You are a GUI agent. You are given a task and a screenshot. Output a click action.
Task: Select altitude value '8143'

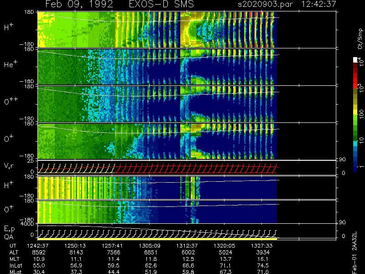(76, 253)
